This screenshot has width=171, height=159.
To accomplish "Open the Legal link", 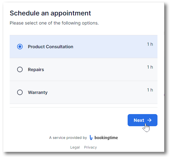I will [x=75, y=147].
